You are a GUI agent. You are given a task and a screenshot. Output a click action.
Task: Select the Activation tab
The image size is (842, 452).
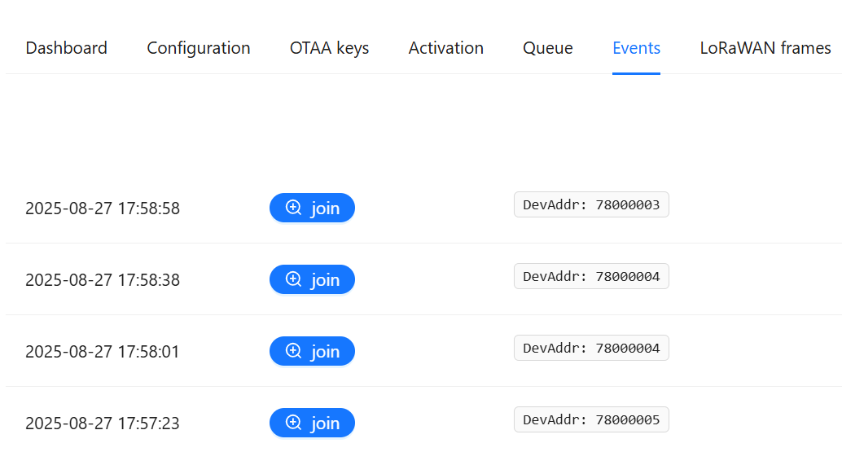(445, 48)
